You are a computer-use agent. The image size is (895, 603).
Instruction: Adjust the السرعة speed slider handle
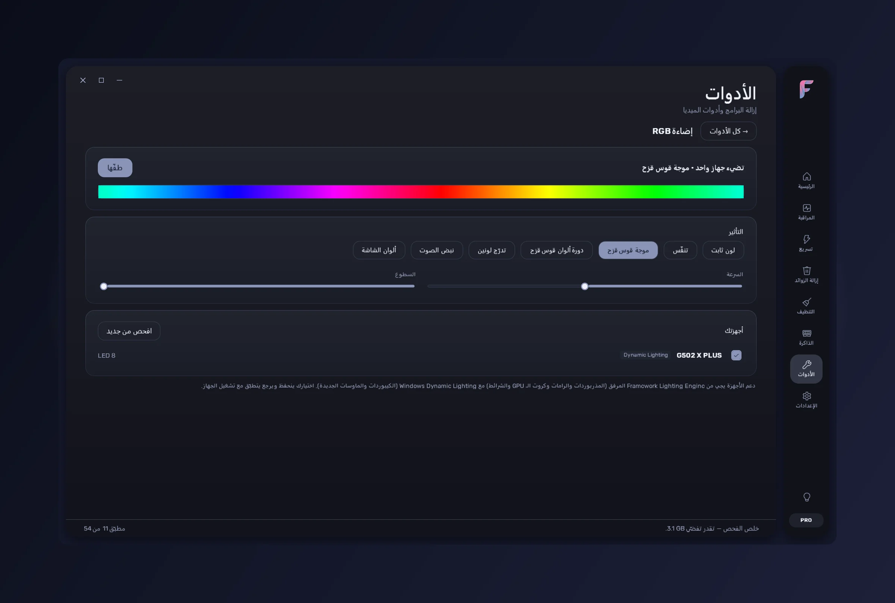click(x=584, y=286)
